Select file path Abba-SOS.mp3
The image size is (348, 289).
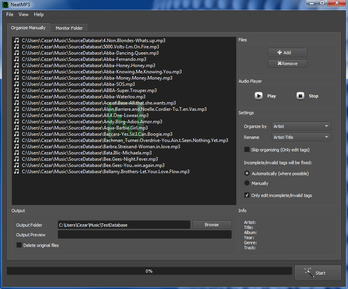pyautogui.click(x=78, y=84)
